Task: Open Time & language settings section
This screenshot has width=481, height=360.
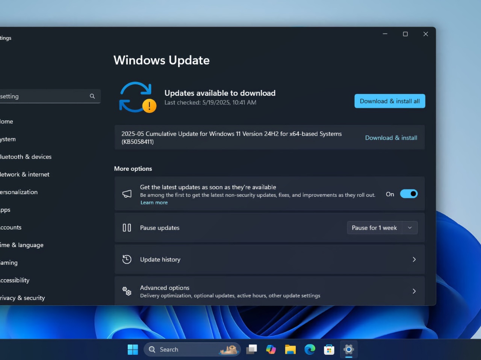Action: pyautogui.click(x=22, y=245)
